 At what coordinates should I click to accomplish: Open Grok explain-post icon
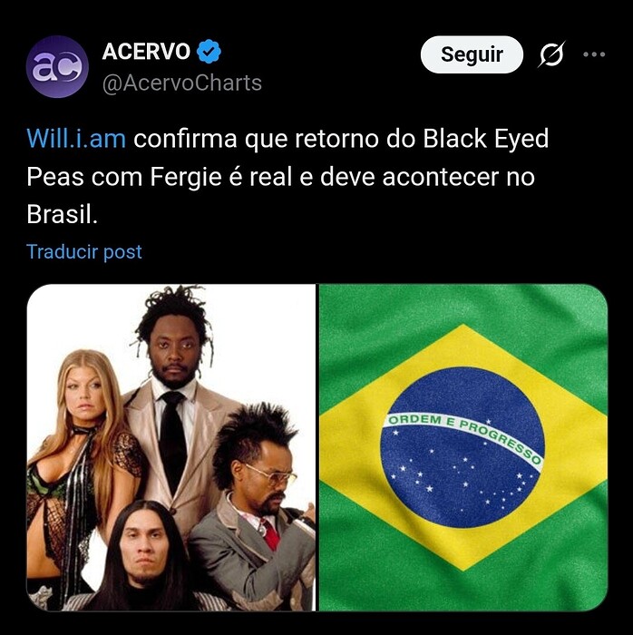click(x=551, y=54)
